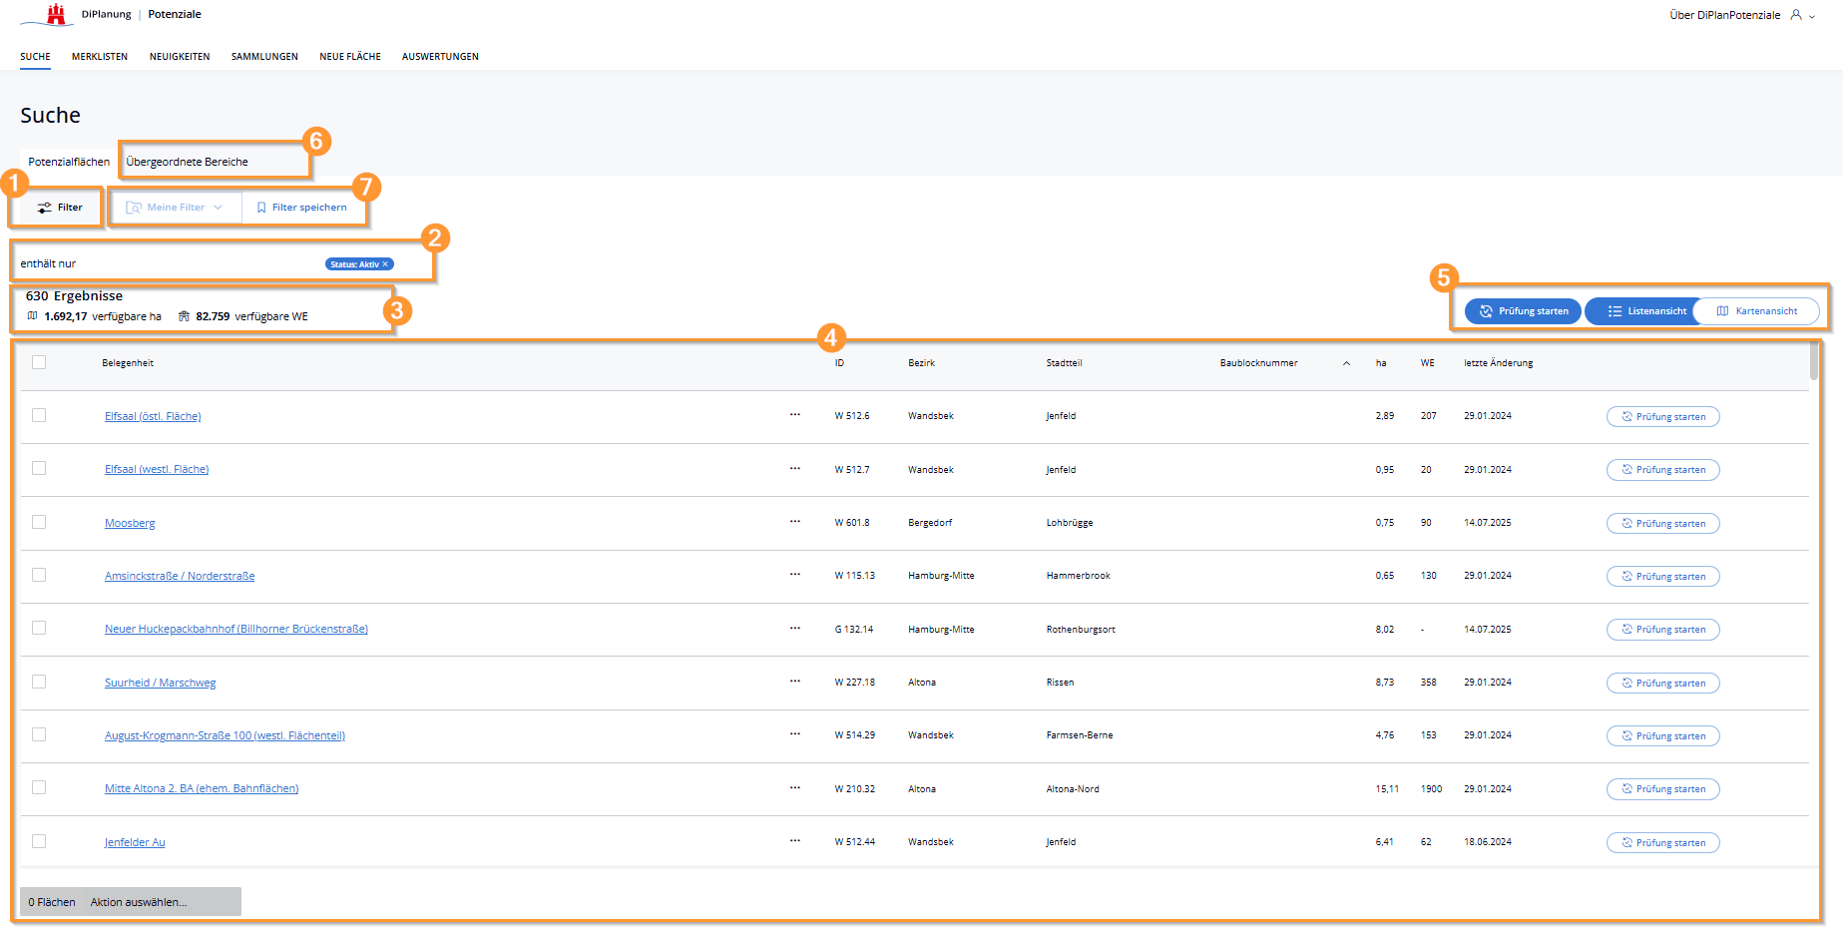Switch to Übergeordnete Bereiche tab

[188, 162]
